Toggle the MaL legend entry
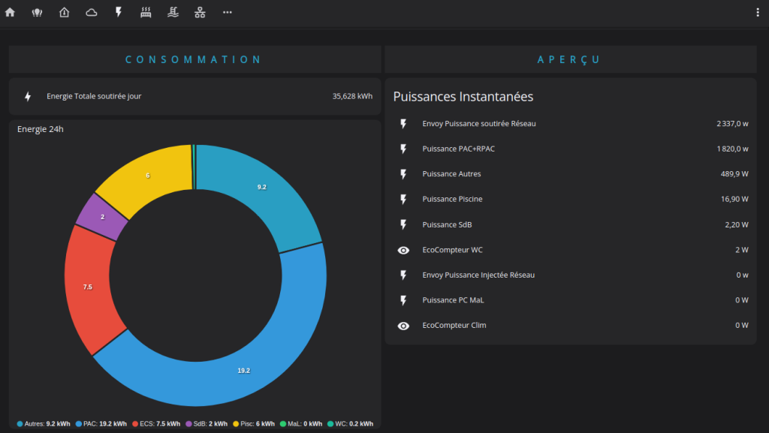This screenshot has width=769, height=433. pos(301,424)
